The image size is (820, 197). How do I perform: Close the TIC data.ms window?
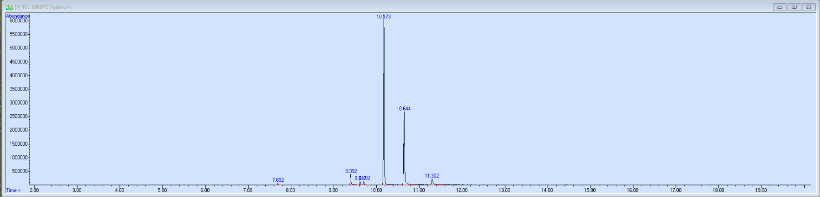[x=808, y=7]
